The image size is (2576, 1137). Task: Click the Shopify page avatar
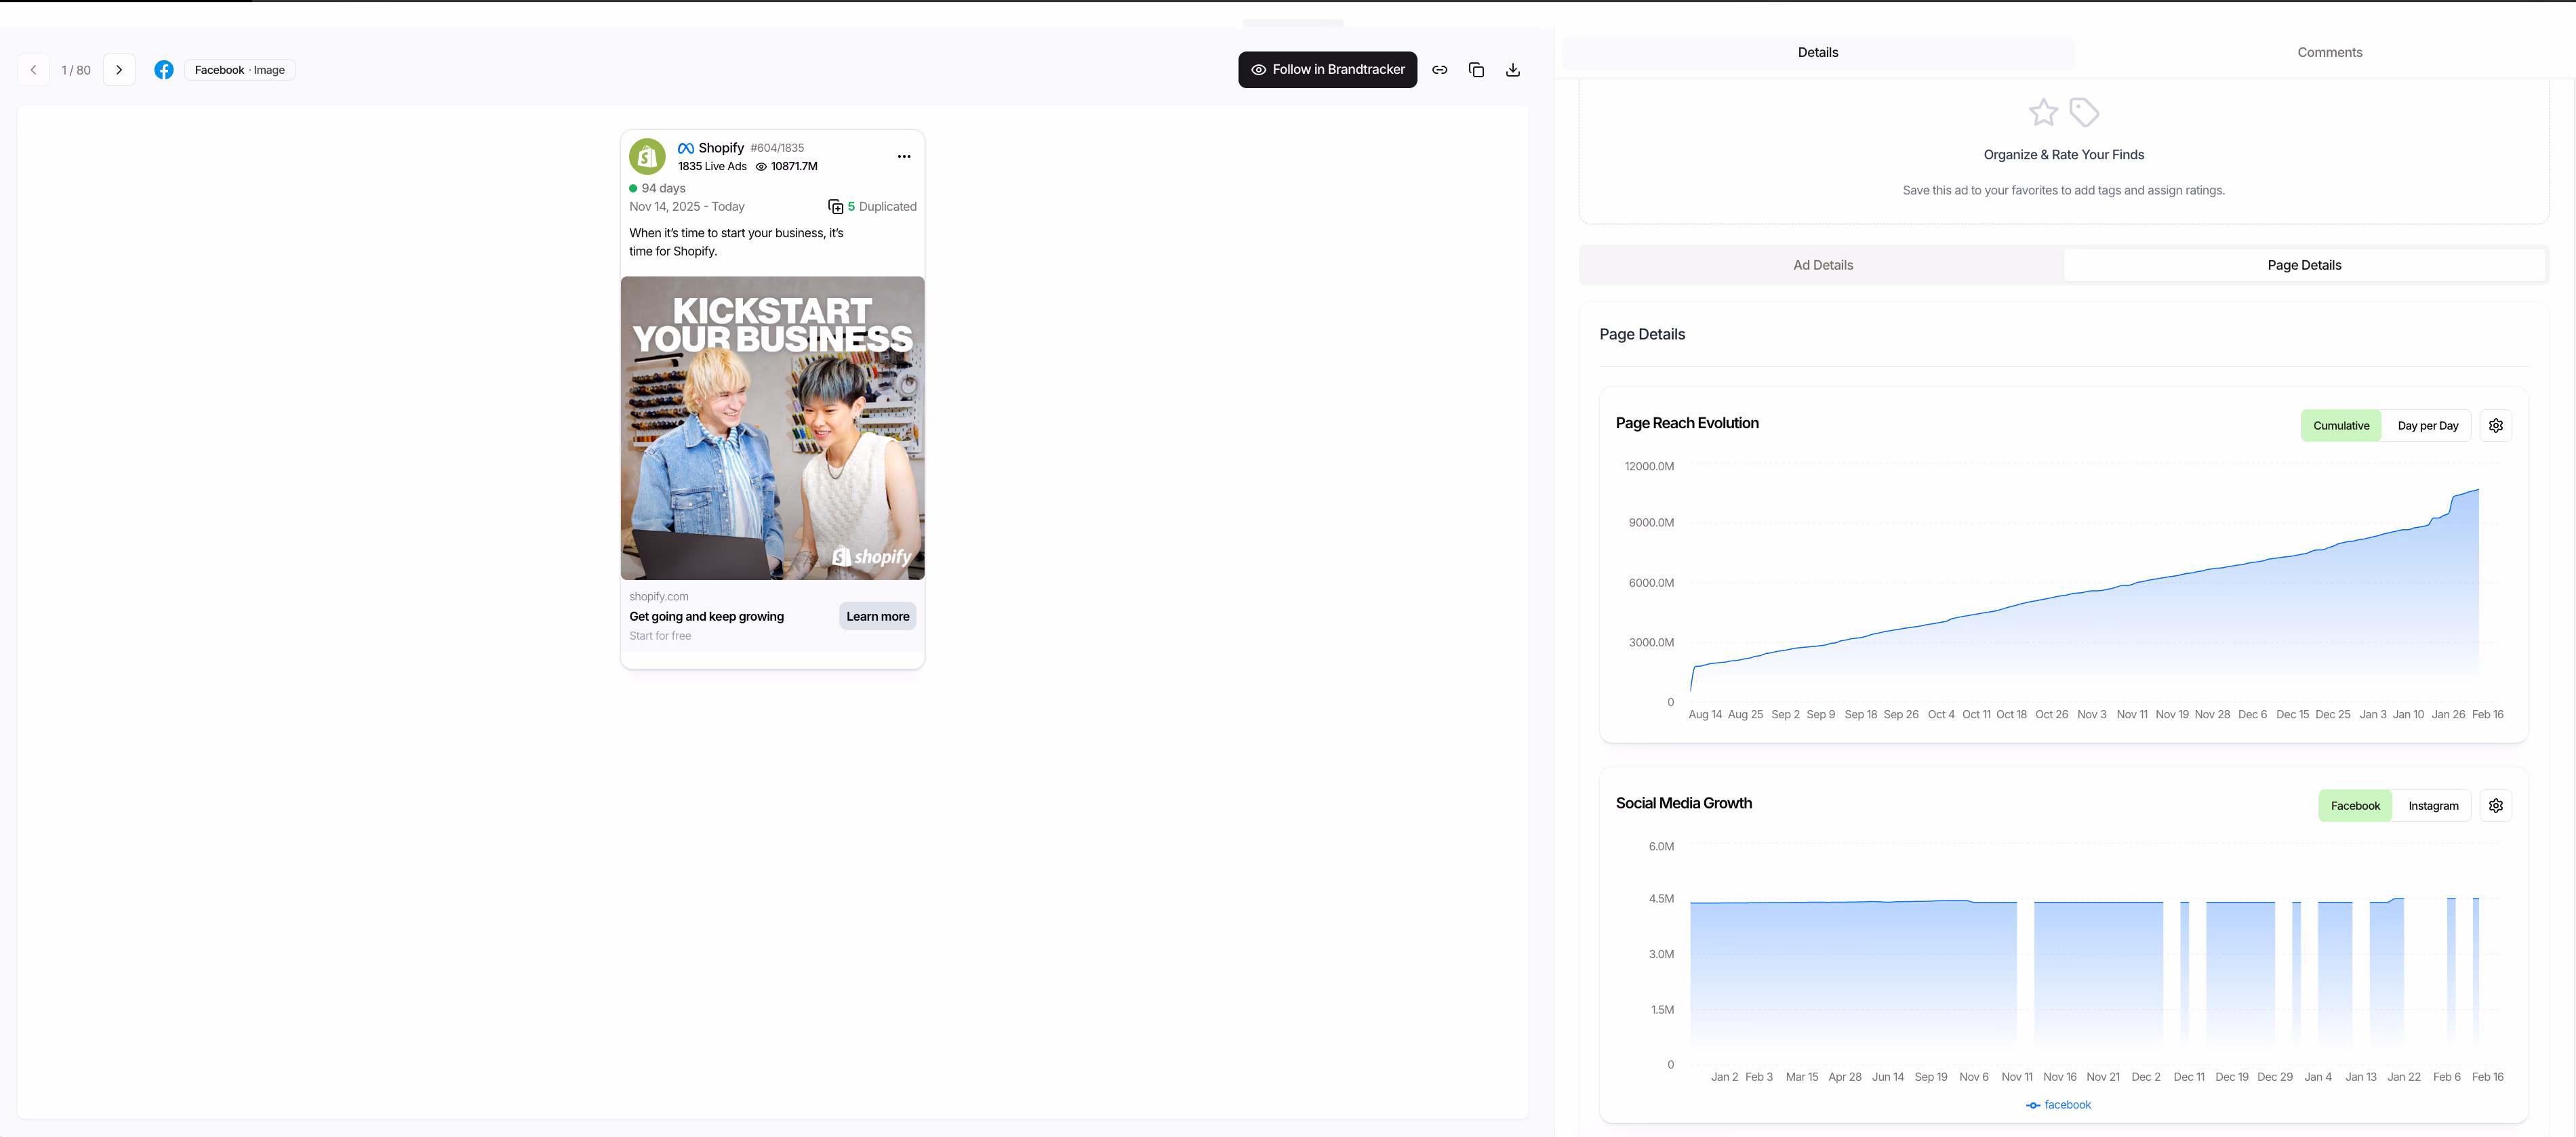point(647,156)
